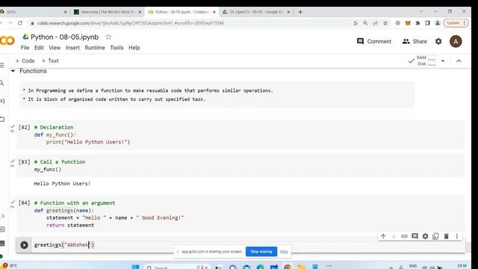Open the View menu
Screen dimensions: 478x269
click(x=55, y=48)
